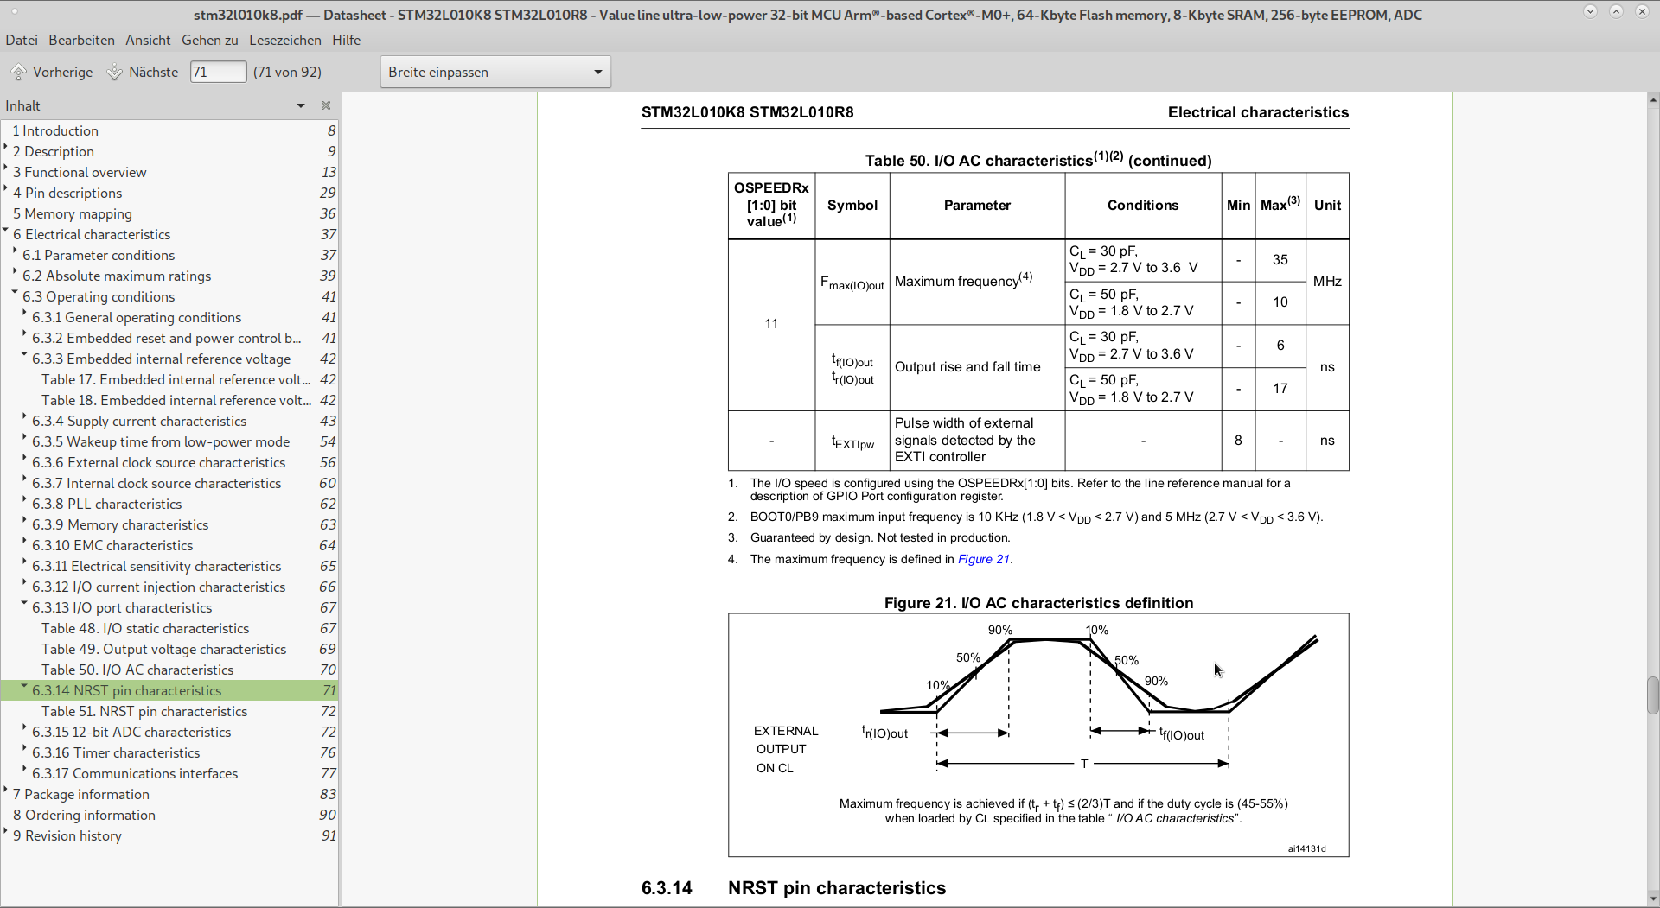Select 6.3.10 EMC characteristics
Viewport: 1660px width, 908px height.
click(169, 545)
